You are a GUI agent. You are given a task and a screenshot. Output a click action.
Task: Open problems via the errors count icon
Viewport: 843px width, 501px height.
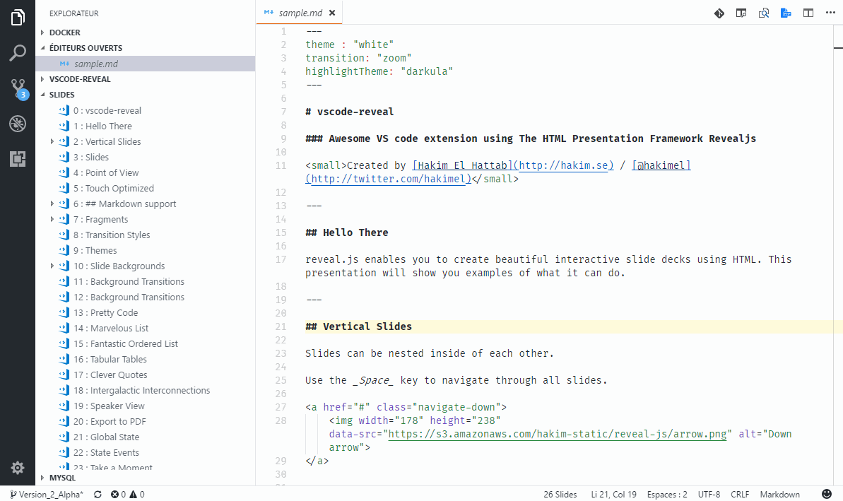click(x=118, y=495)
